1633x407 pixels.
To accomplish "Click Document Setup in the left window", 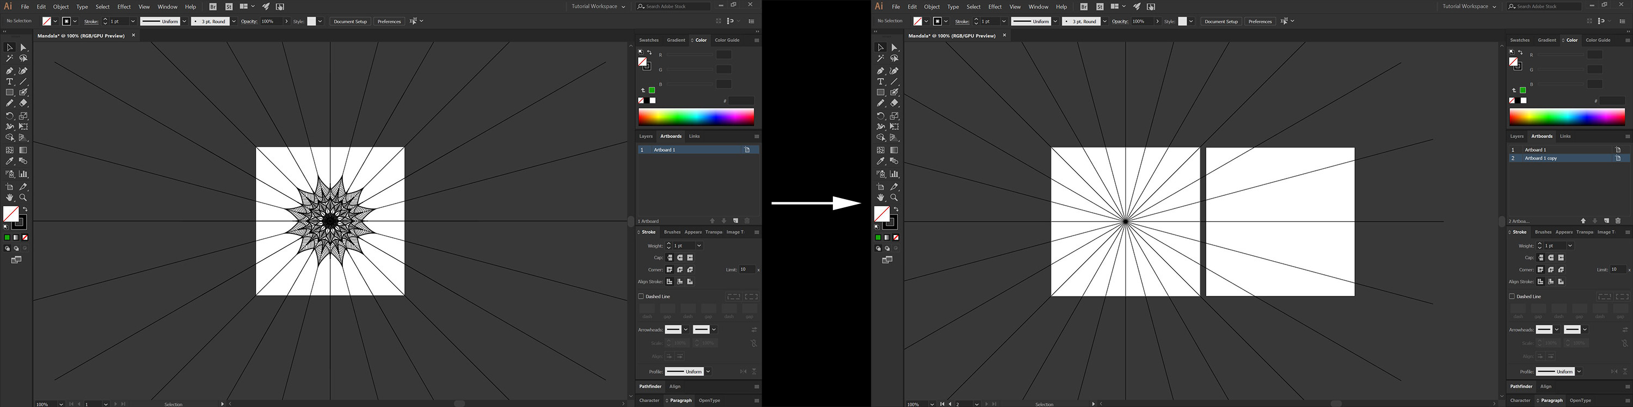I will click(x=351, y=22).
